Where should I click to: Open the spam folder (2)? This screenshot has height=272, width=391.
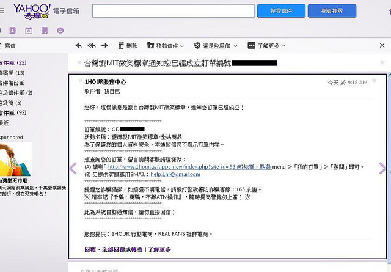(x=16, y=93)
